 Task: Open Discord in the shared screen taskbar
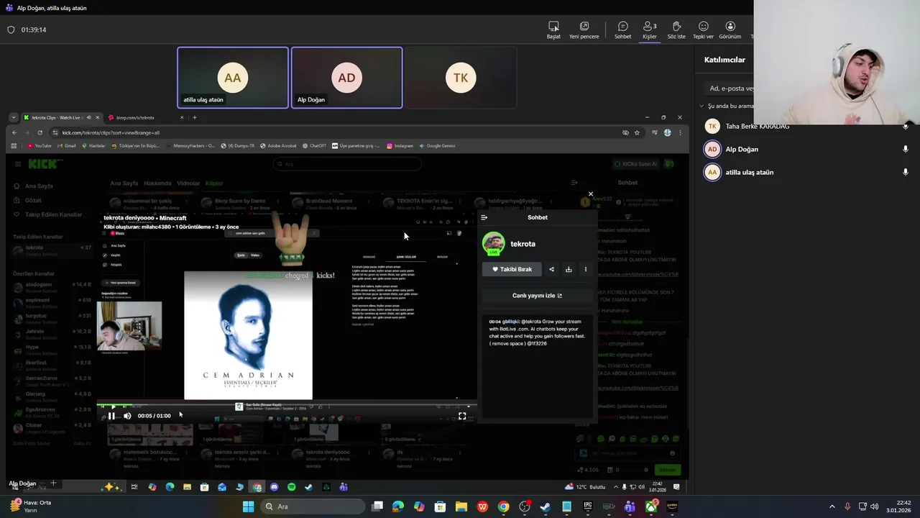pyautogui.click(x=274, y=487)
